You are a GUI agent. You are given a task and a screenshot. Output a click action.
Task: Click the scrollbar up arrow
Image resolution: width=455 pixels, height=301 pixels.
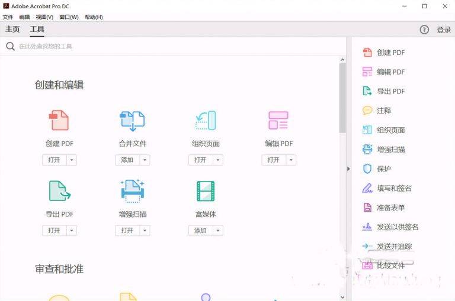342,60
